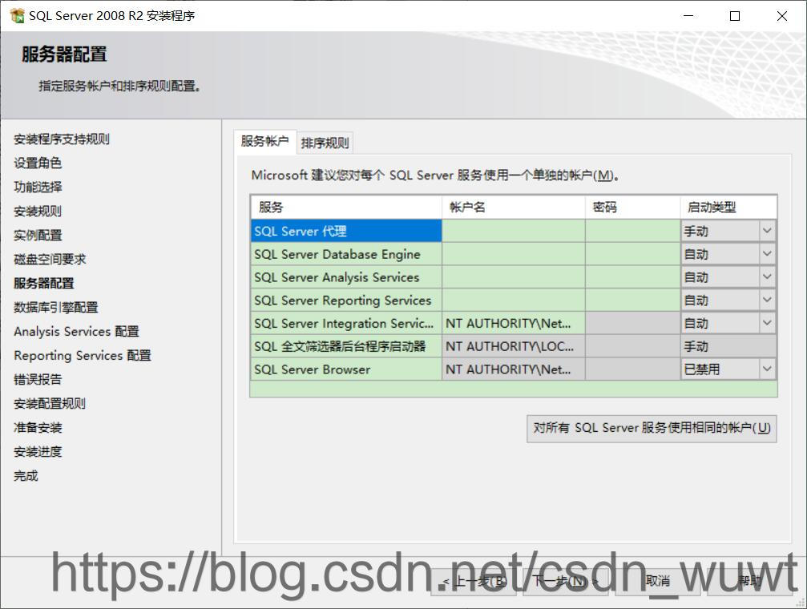Click the 帐户名 column header

(514, 207)
